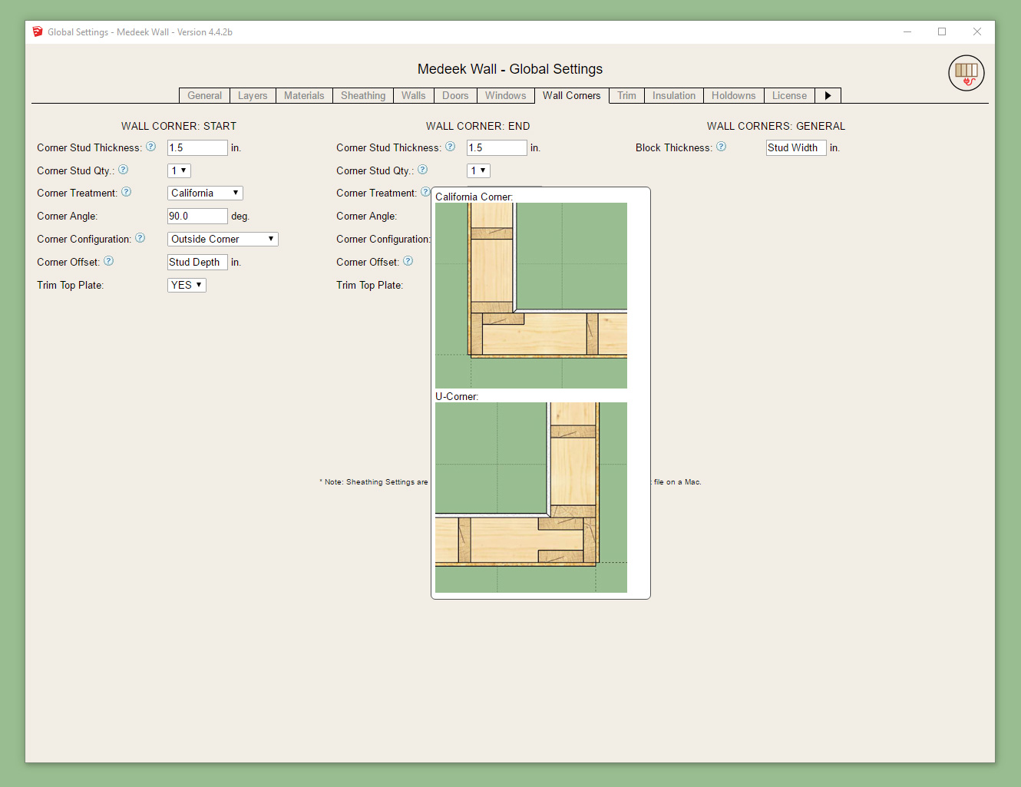Click help icon beside START Corner Stud Thickness
Screen dimensions: 1021x787
tap(151, 147)
